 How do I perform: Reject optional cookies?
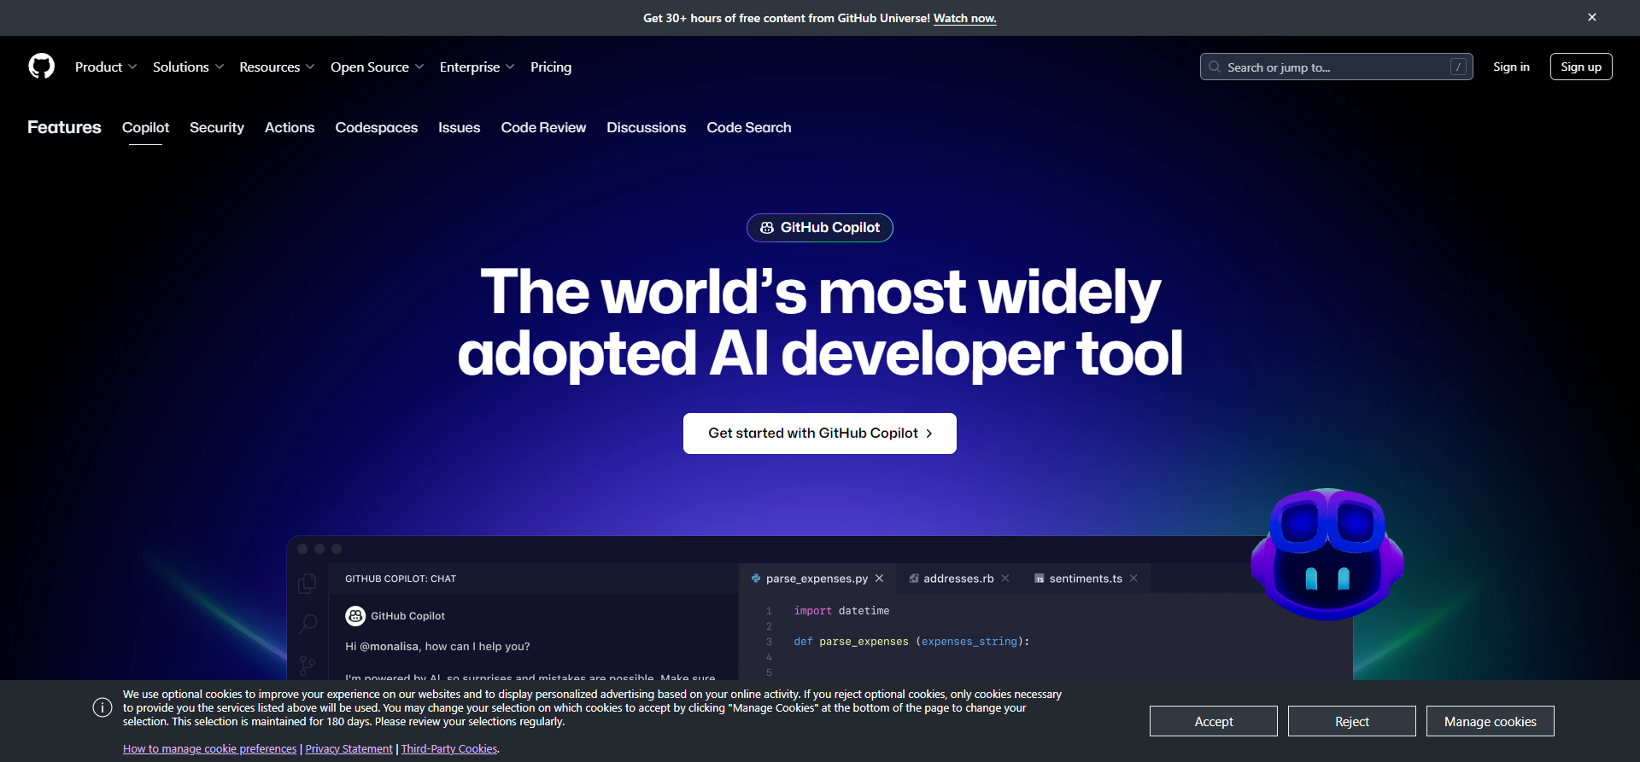point(1352,721)
